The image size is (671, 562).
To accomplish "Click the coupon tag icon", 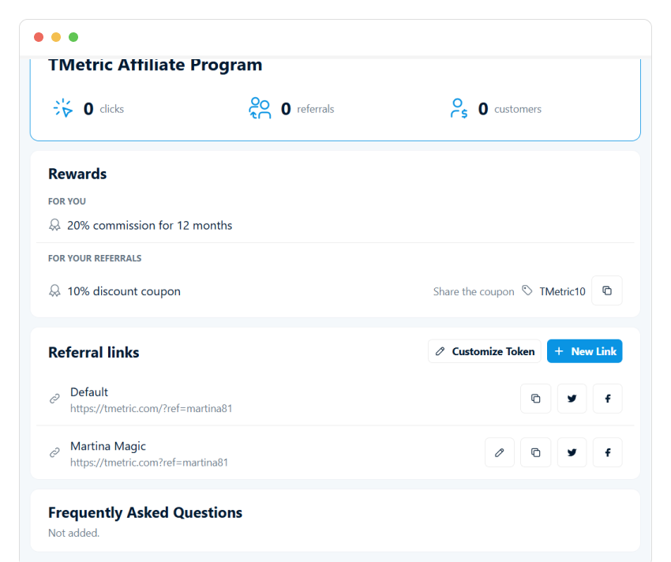I will (x=527, y=290).
